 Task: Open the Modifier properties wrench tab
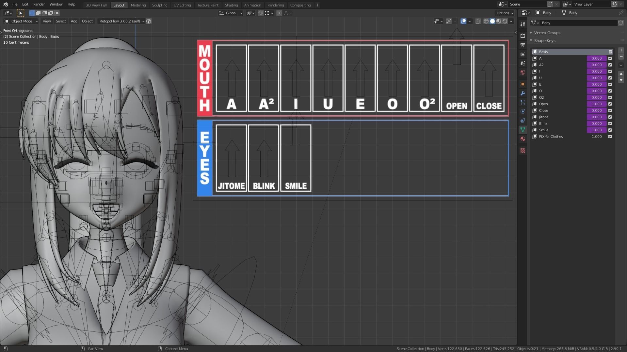(x=523, y=93)
